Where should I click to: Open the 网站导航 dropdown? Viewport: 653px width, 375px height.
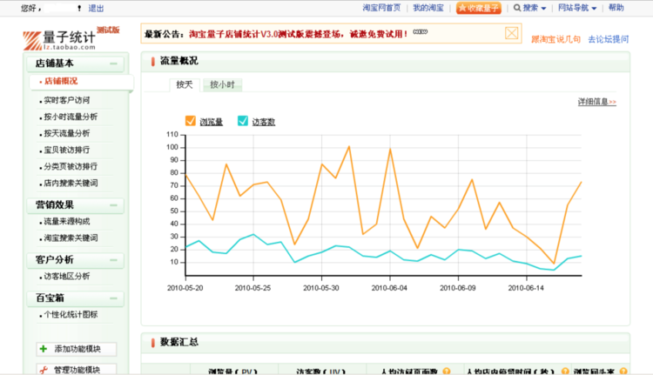(x=577, y=8)
